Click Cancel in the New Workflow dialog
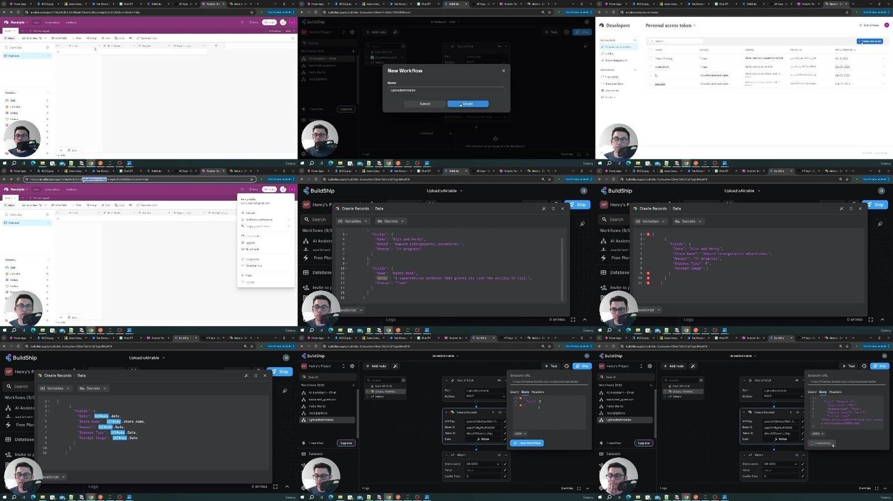893x501 pixels. (425, 104)
